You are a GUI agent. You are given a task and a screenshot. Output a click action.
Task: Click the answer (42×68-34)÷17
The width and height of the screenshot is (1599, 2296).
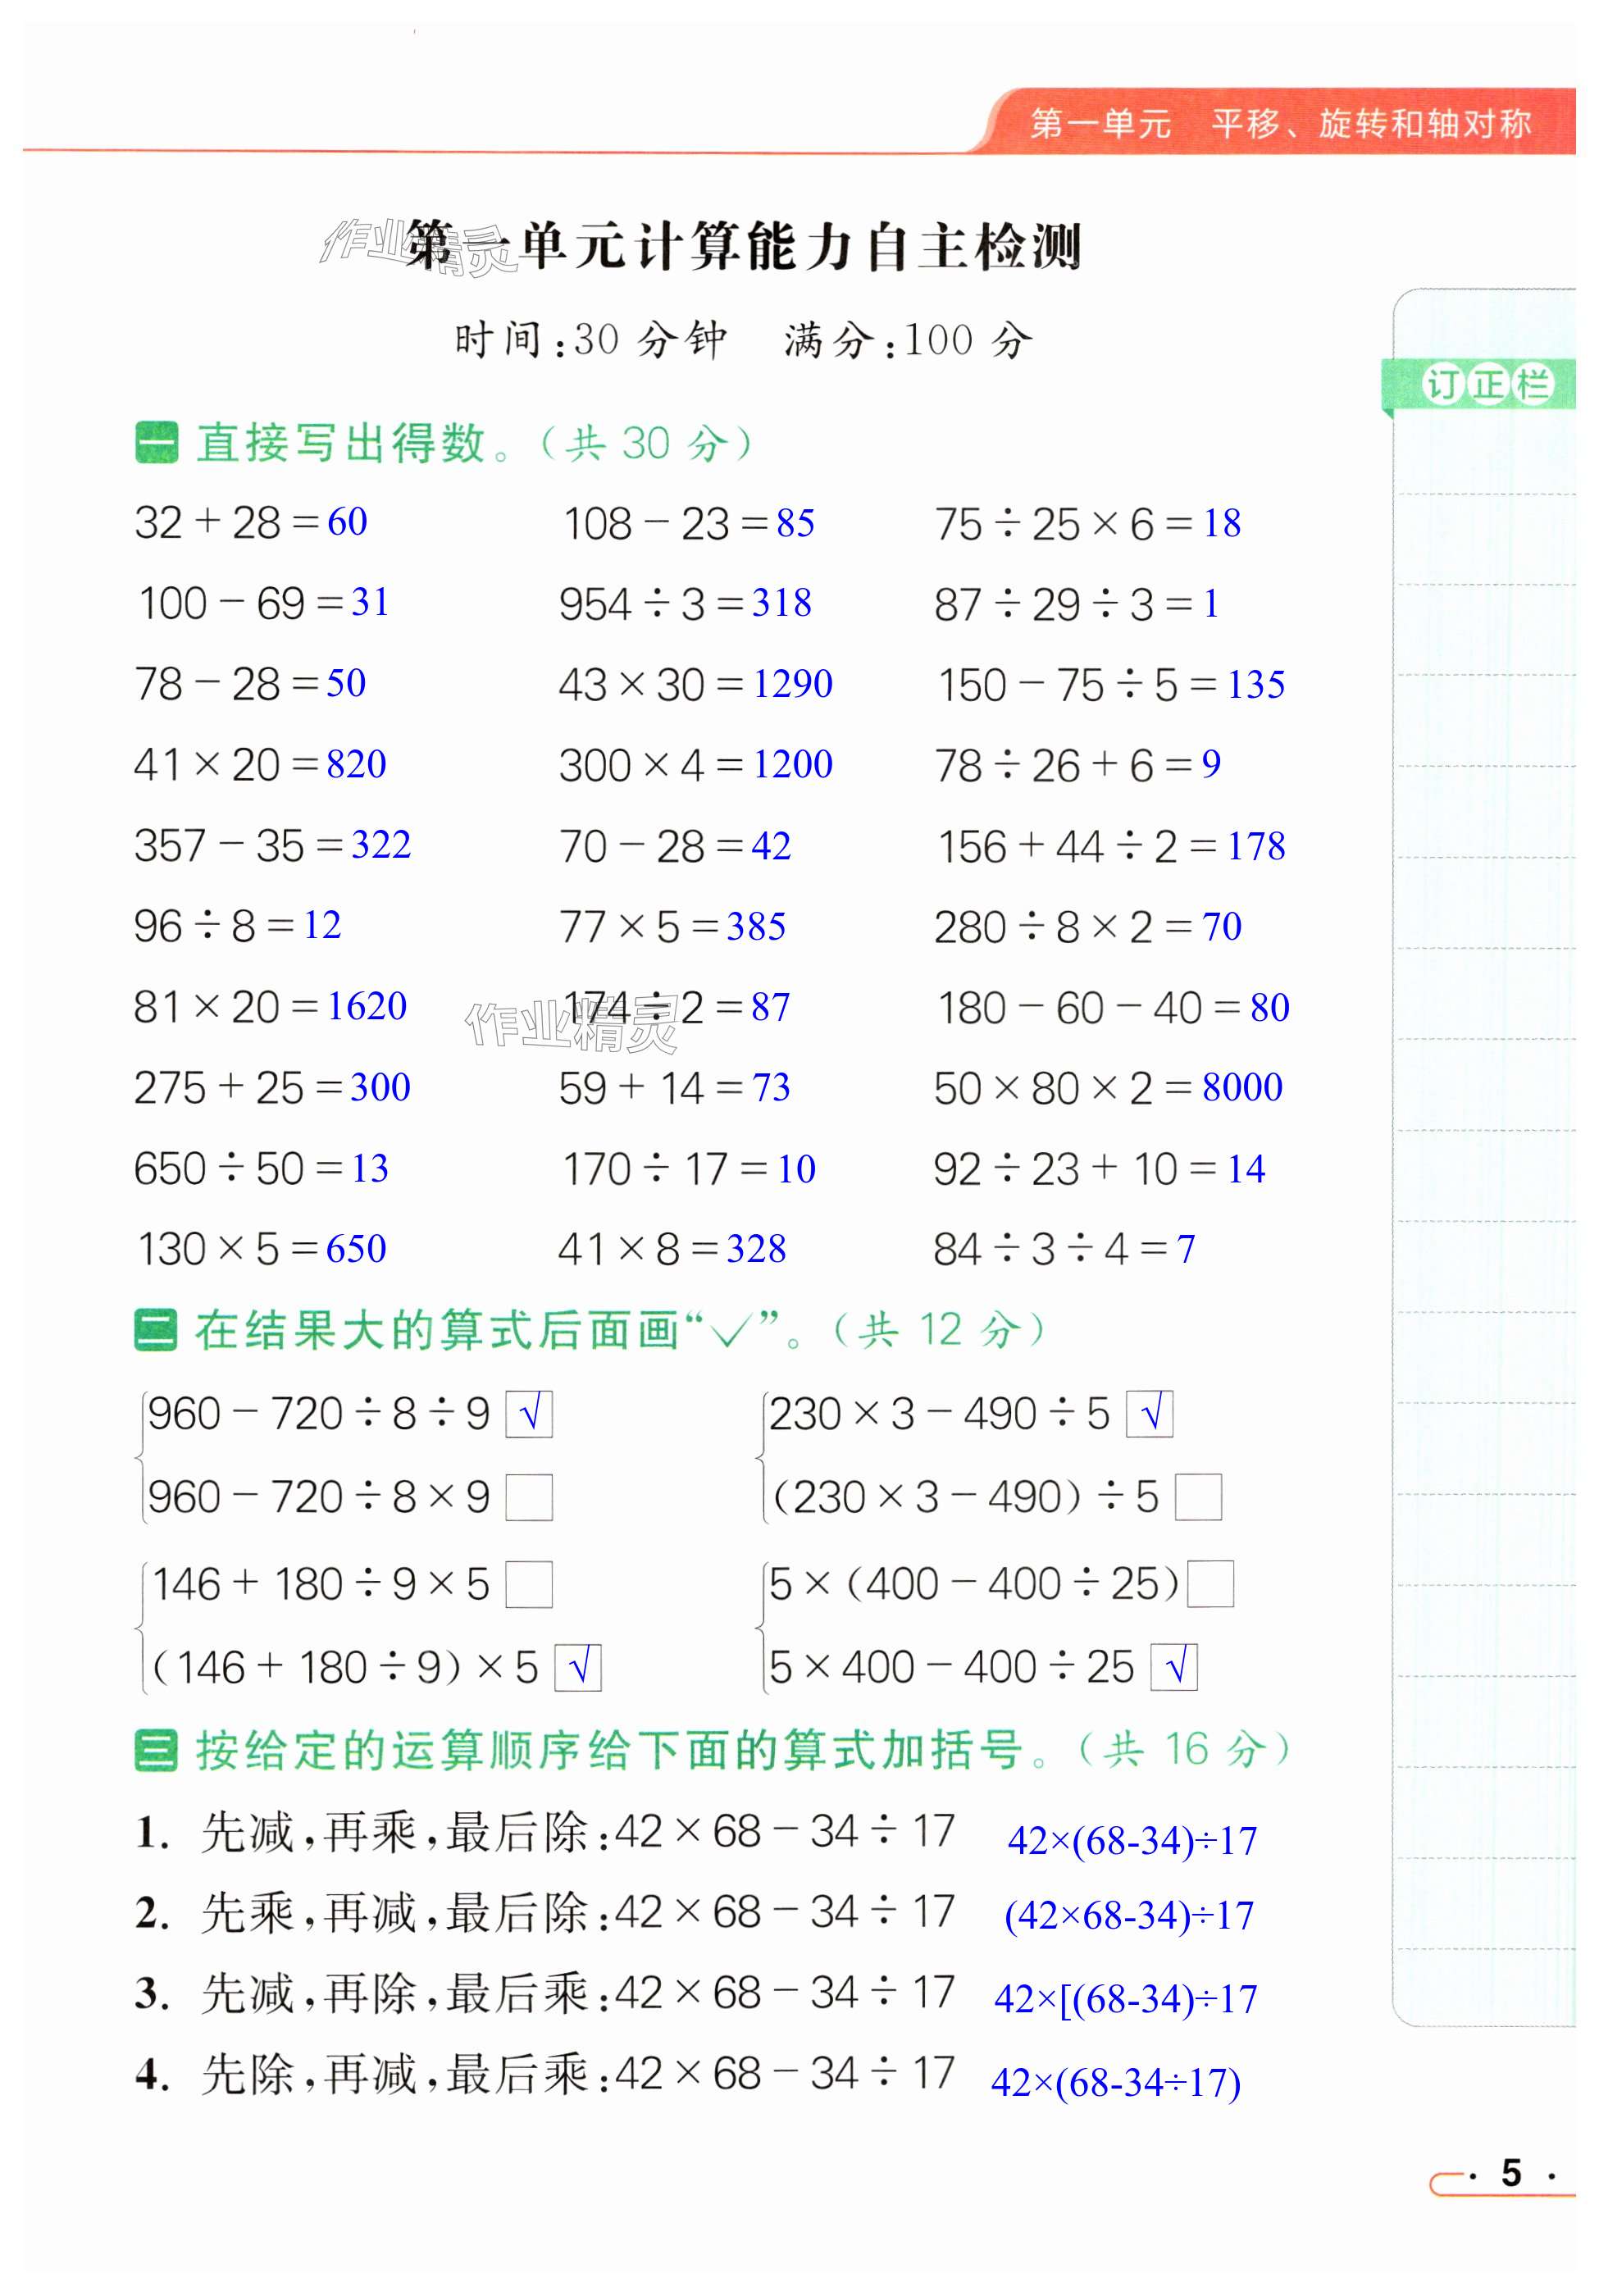point(1128,1915)
